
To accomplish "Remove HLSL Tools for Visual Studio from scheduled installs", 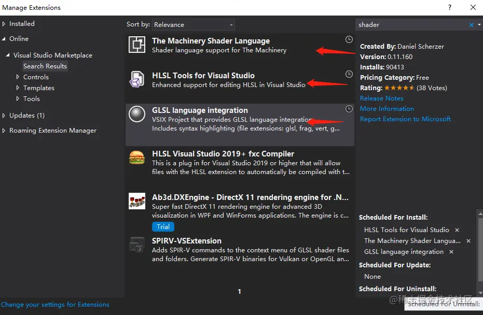I will pyautogui.click(x=457, y=230).
